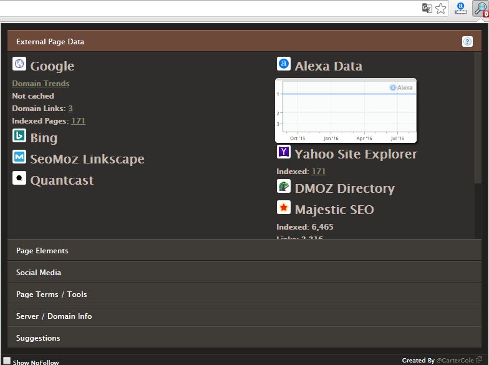Expand the Page Terms / Tools section

[244, 294]
